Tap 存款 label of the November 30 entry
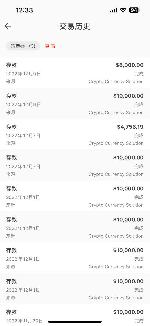 [x=11, y=312]
